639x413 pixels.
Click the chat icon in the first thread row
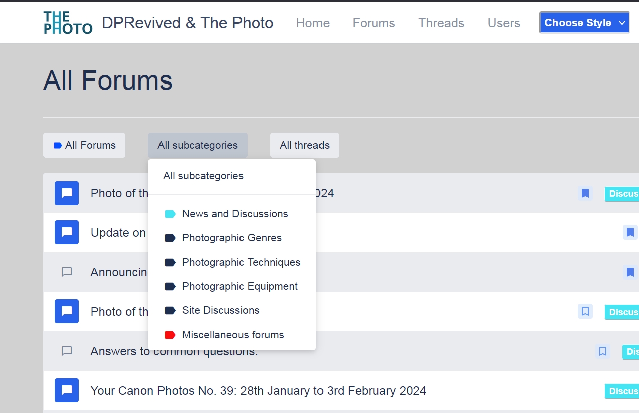(x=67, y=193)
